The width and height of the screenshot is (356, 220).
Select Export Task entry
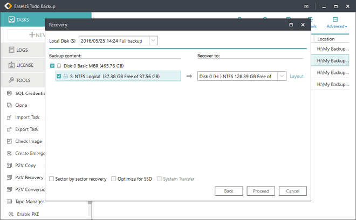coord(27,129)
